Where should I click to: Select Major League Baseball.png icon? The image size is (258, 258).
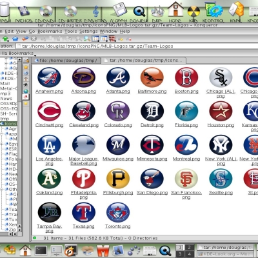pyautogui.click(x=84, y=145)
